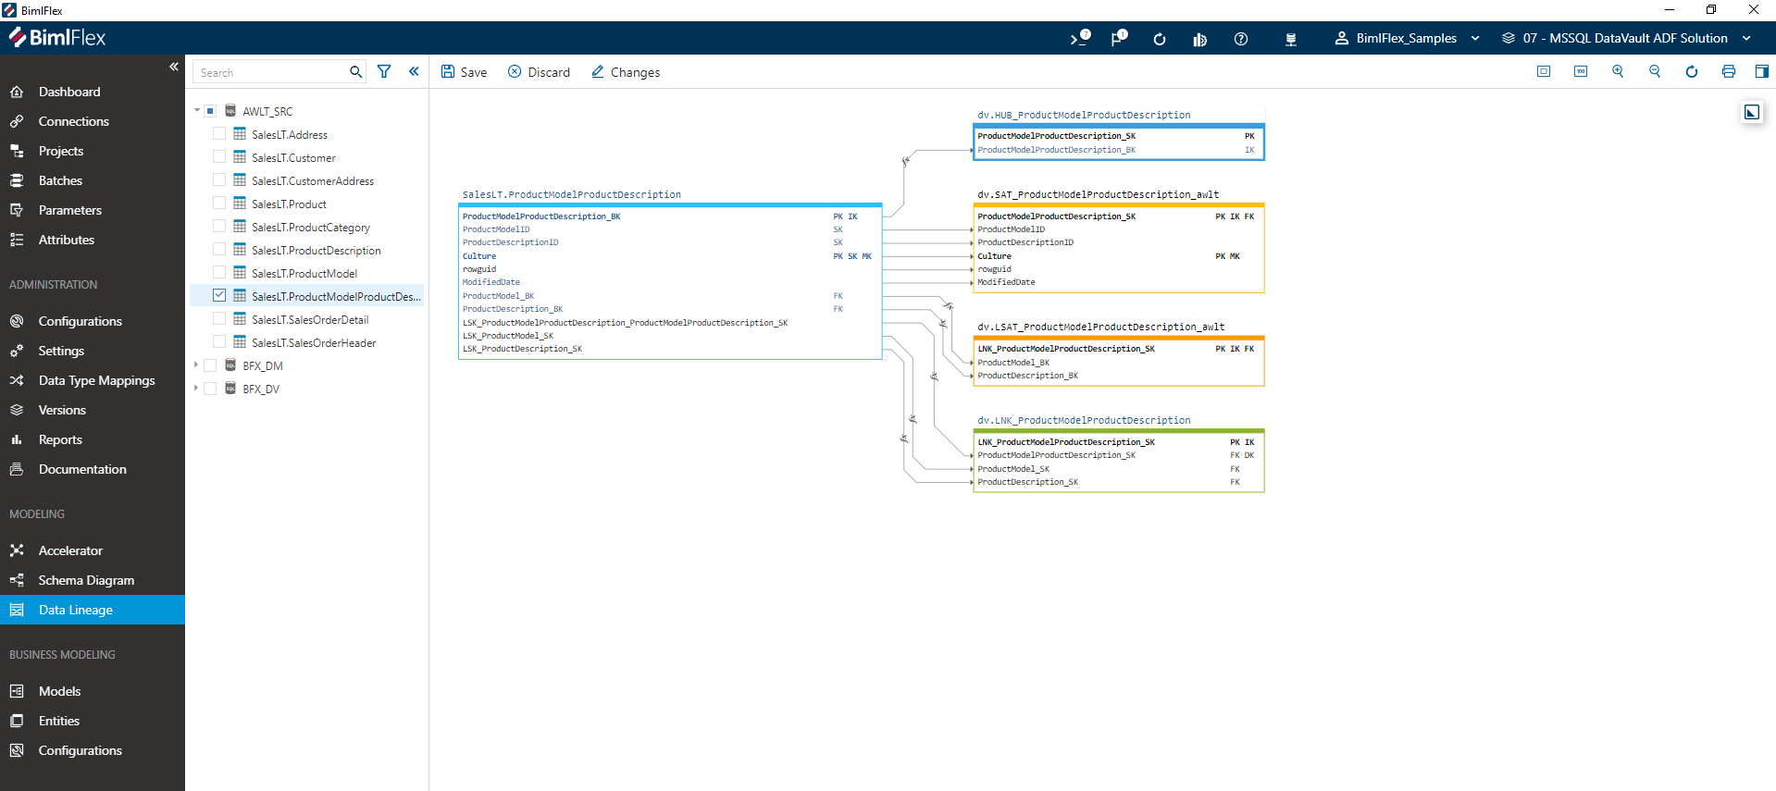Check the BFX_DV checkbox
Screen dimensions: 1776x791
click(x=210, y=389)
